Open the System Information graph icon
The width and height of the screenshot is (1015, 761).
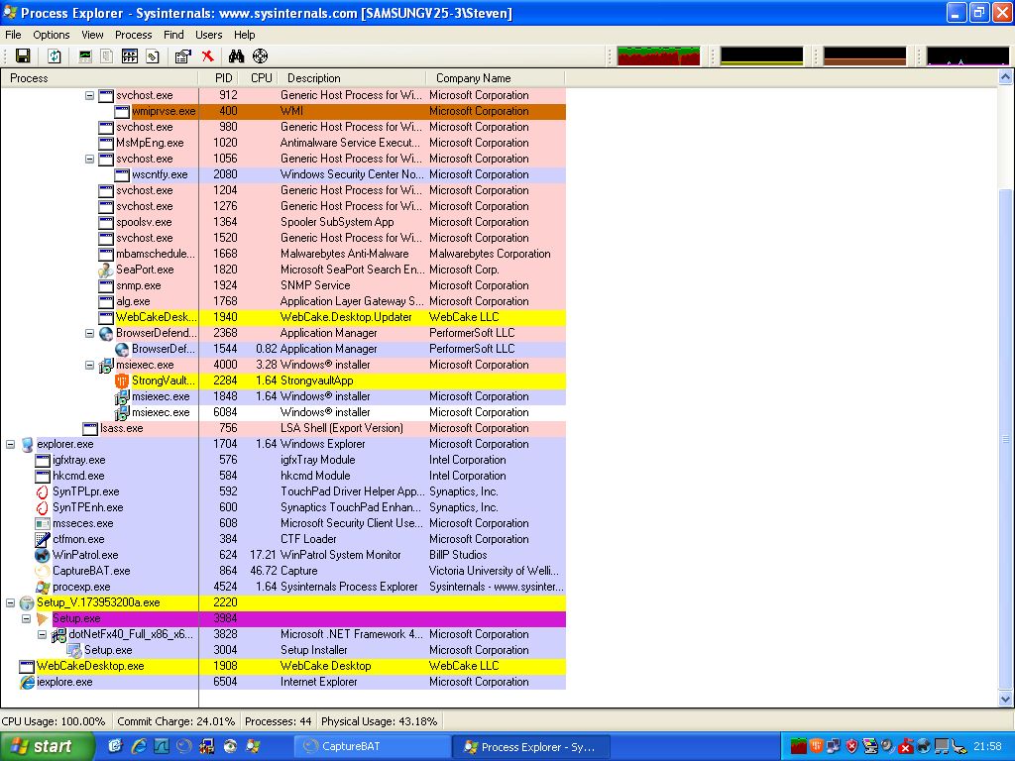pyautogui.click(x=85, y=56)
